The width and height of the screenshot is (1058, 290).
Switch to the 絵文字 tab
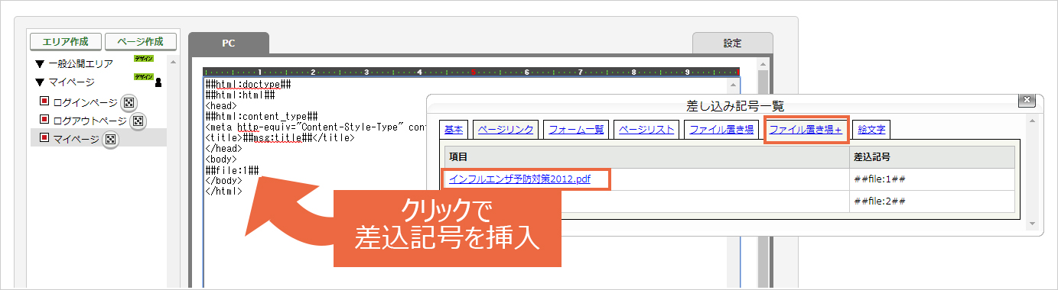click(x=871, y=130)
